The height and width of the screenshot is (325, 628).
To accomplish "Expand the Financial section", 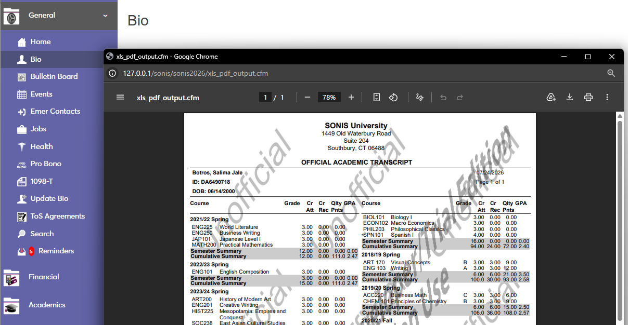I will pos(44,277).
